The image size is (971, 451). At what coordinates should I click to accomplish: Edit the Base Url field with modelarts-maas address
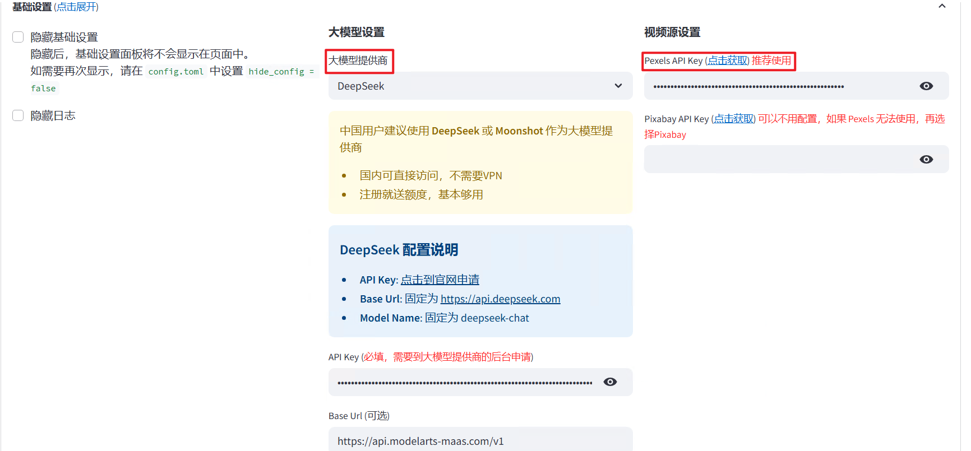(480, 440)
